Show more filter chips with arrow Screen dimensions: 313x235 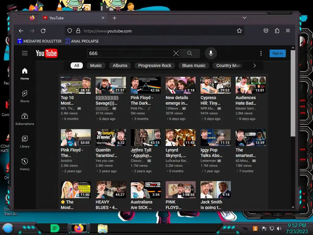click(255, 65)
